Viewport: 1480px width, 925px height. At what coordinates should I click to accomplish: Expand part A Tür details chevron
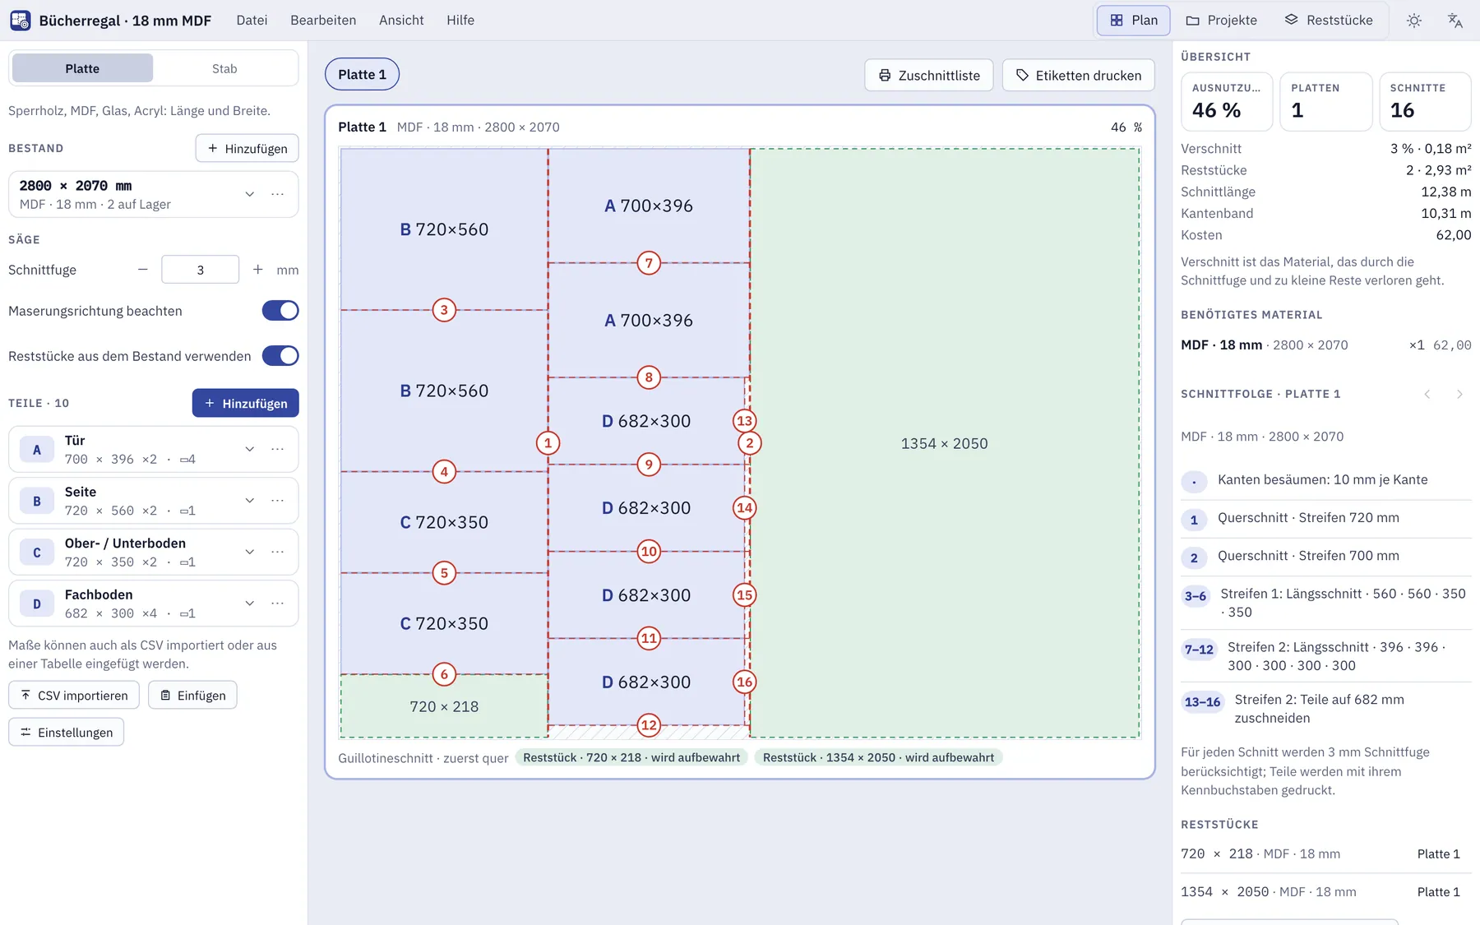pos(249,449)
